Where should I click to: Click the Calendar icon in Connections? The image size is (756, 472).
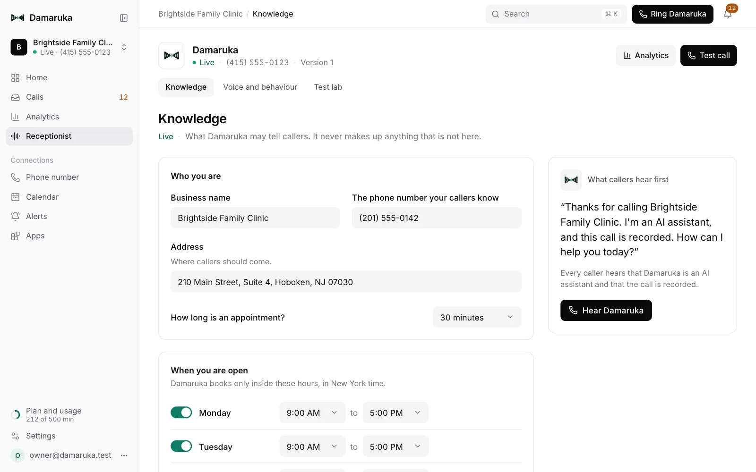tap(16, 197)
